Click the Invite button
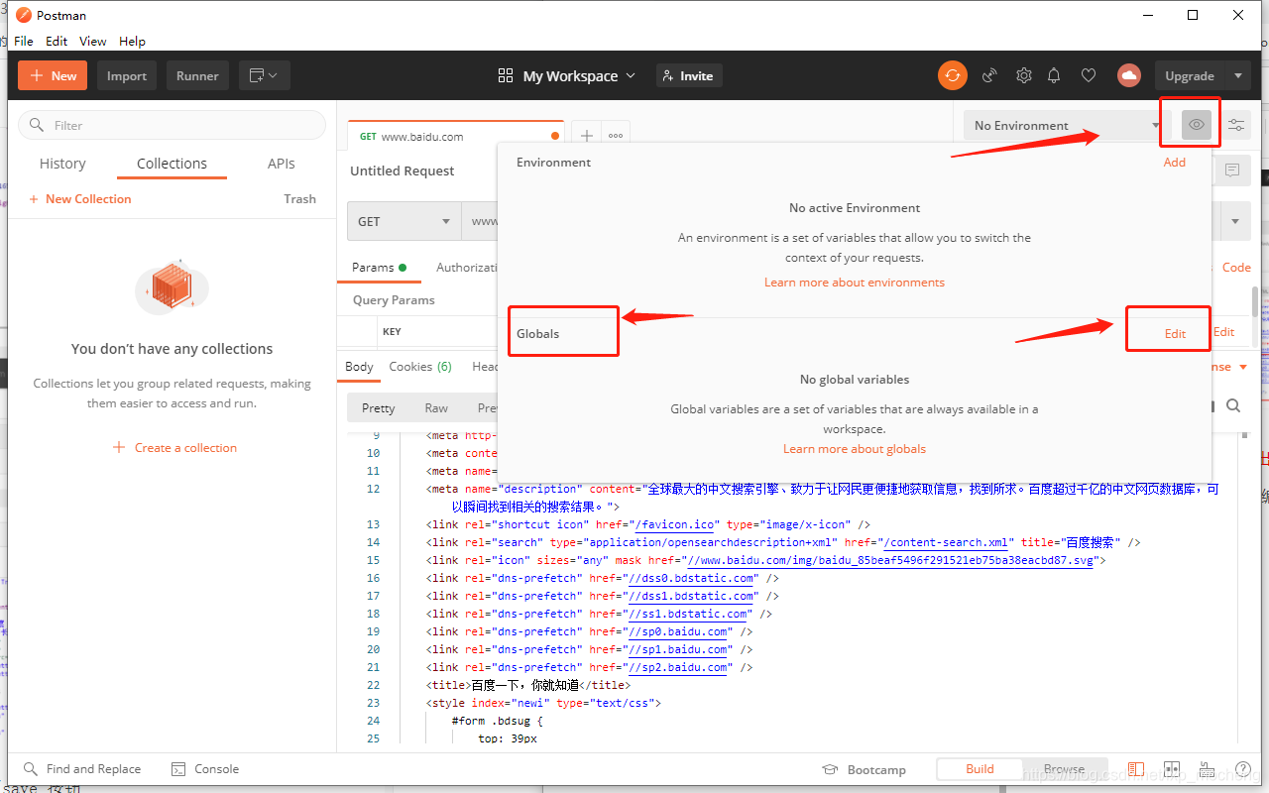The height and width of the screenshot is (793, 1269). click(689, 75)
